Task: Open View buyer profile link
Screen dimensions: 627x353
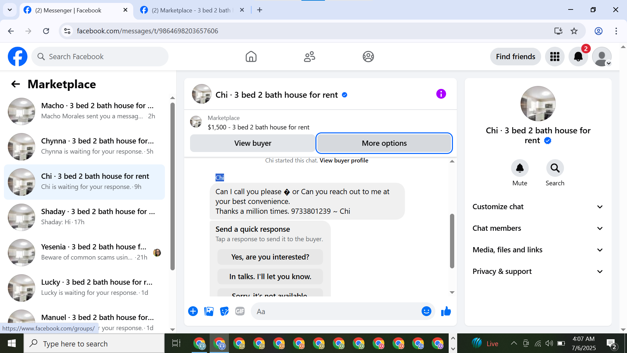Action: coord(344,160)
